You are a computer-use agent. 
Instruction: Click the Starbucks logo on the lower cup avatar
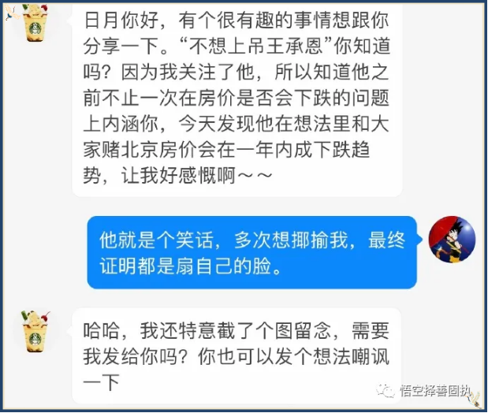[x=35, y=339]
